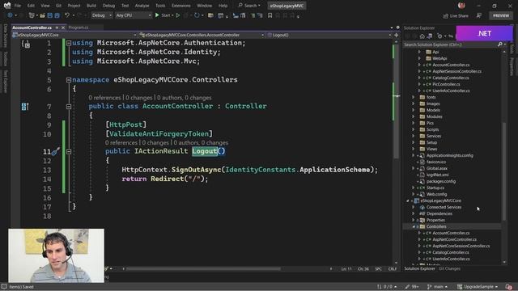The image size is (518, 291).
Task: Click Pending Changes filter clock icon
Action: 439,36
